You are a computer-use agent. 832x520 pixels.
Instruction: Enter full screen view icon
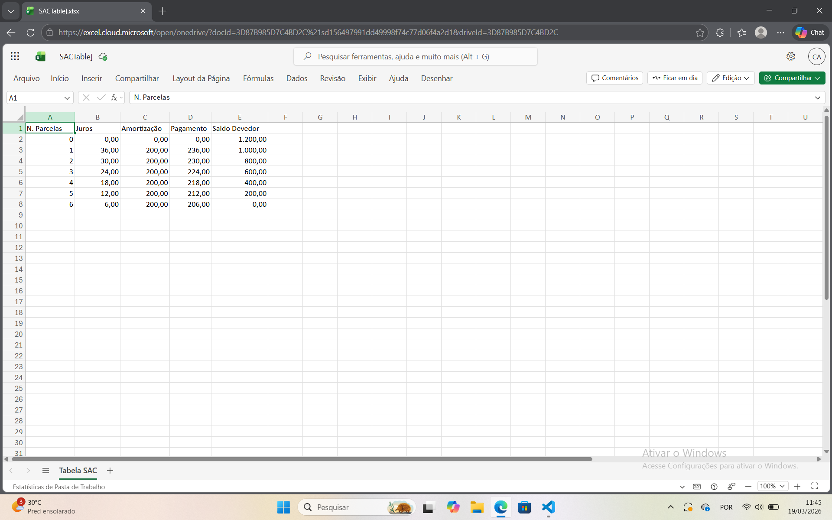pos(815,486)
